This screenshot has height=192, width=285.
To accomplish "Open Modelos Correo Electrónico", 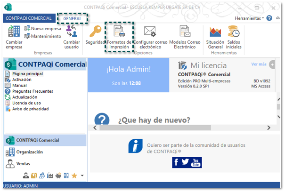I will pyautogui.click(x=184, y=37).
